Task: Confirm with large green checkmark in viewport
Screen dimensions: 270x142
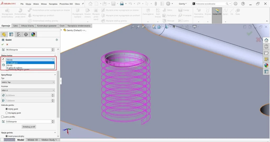Action: (249, 33)
